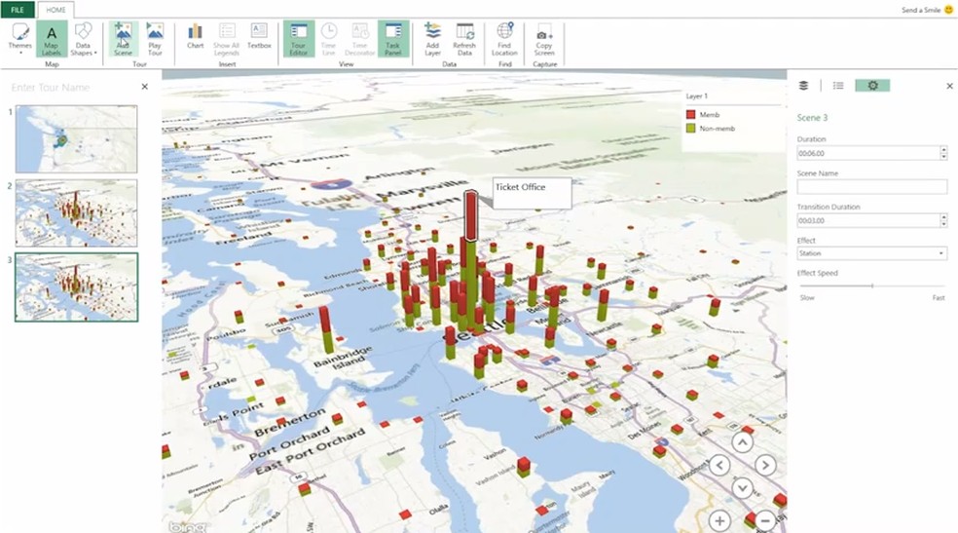This screenshot has height=533, width=958.
Task: Click the 'Layer 1' legend title
Action: [x=696, y=95]
